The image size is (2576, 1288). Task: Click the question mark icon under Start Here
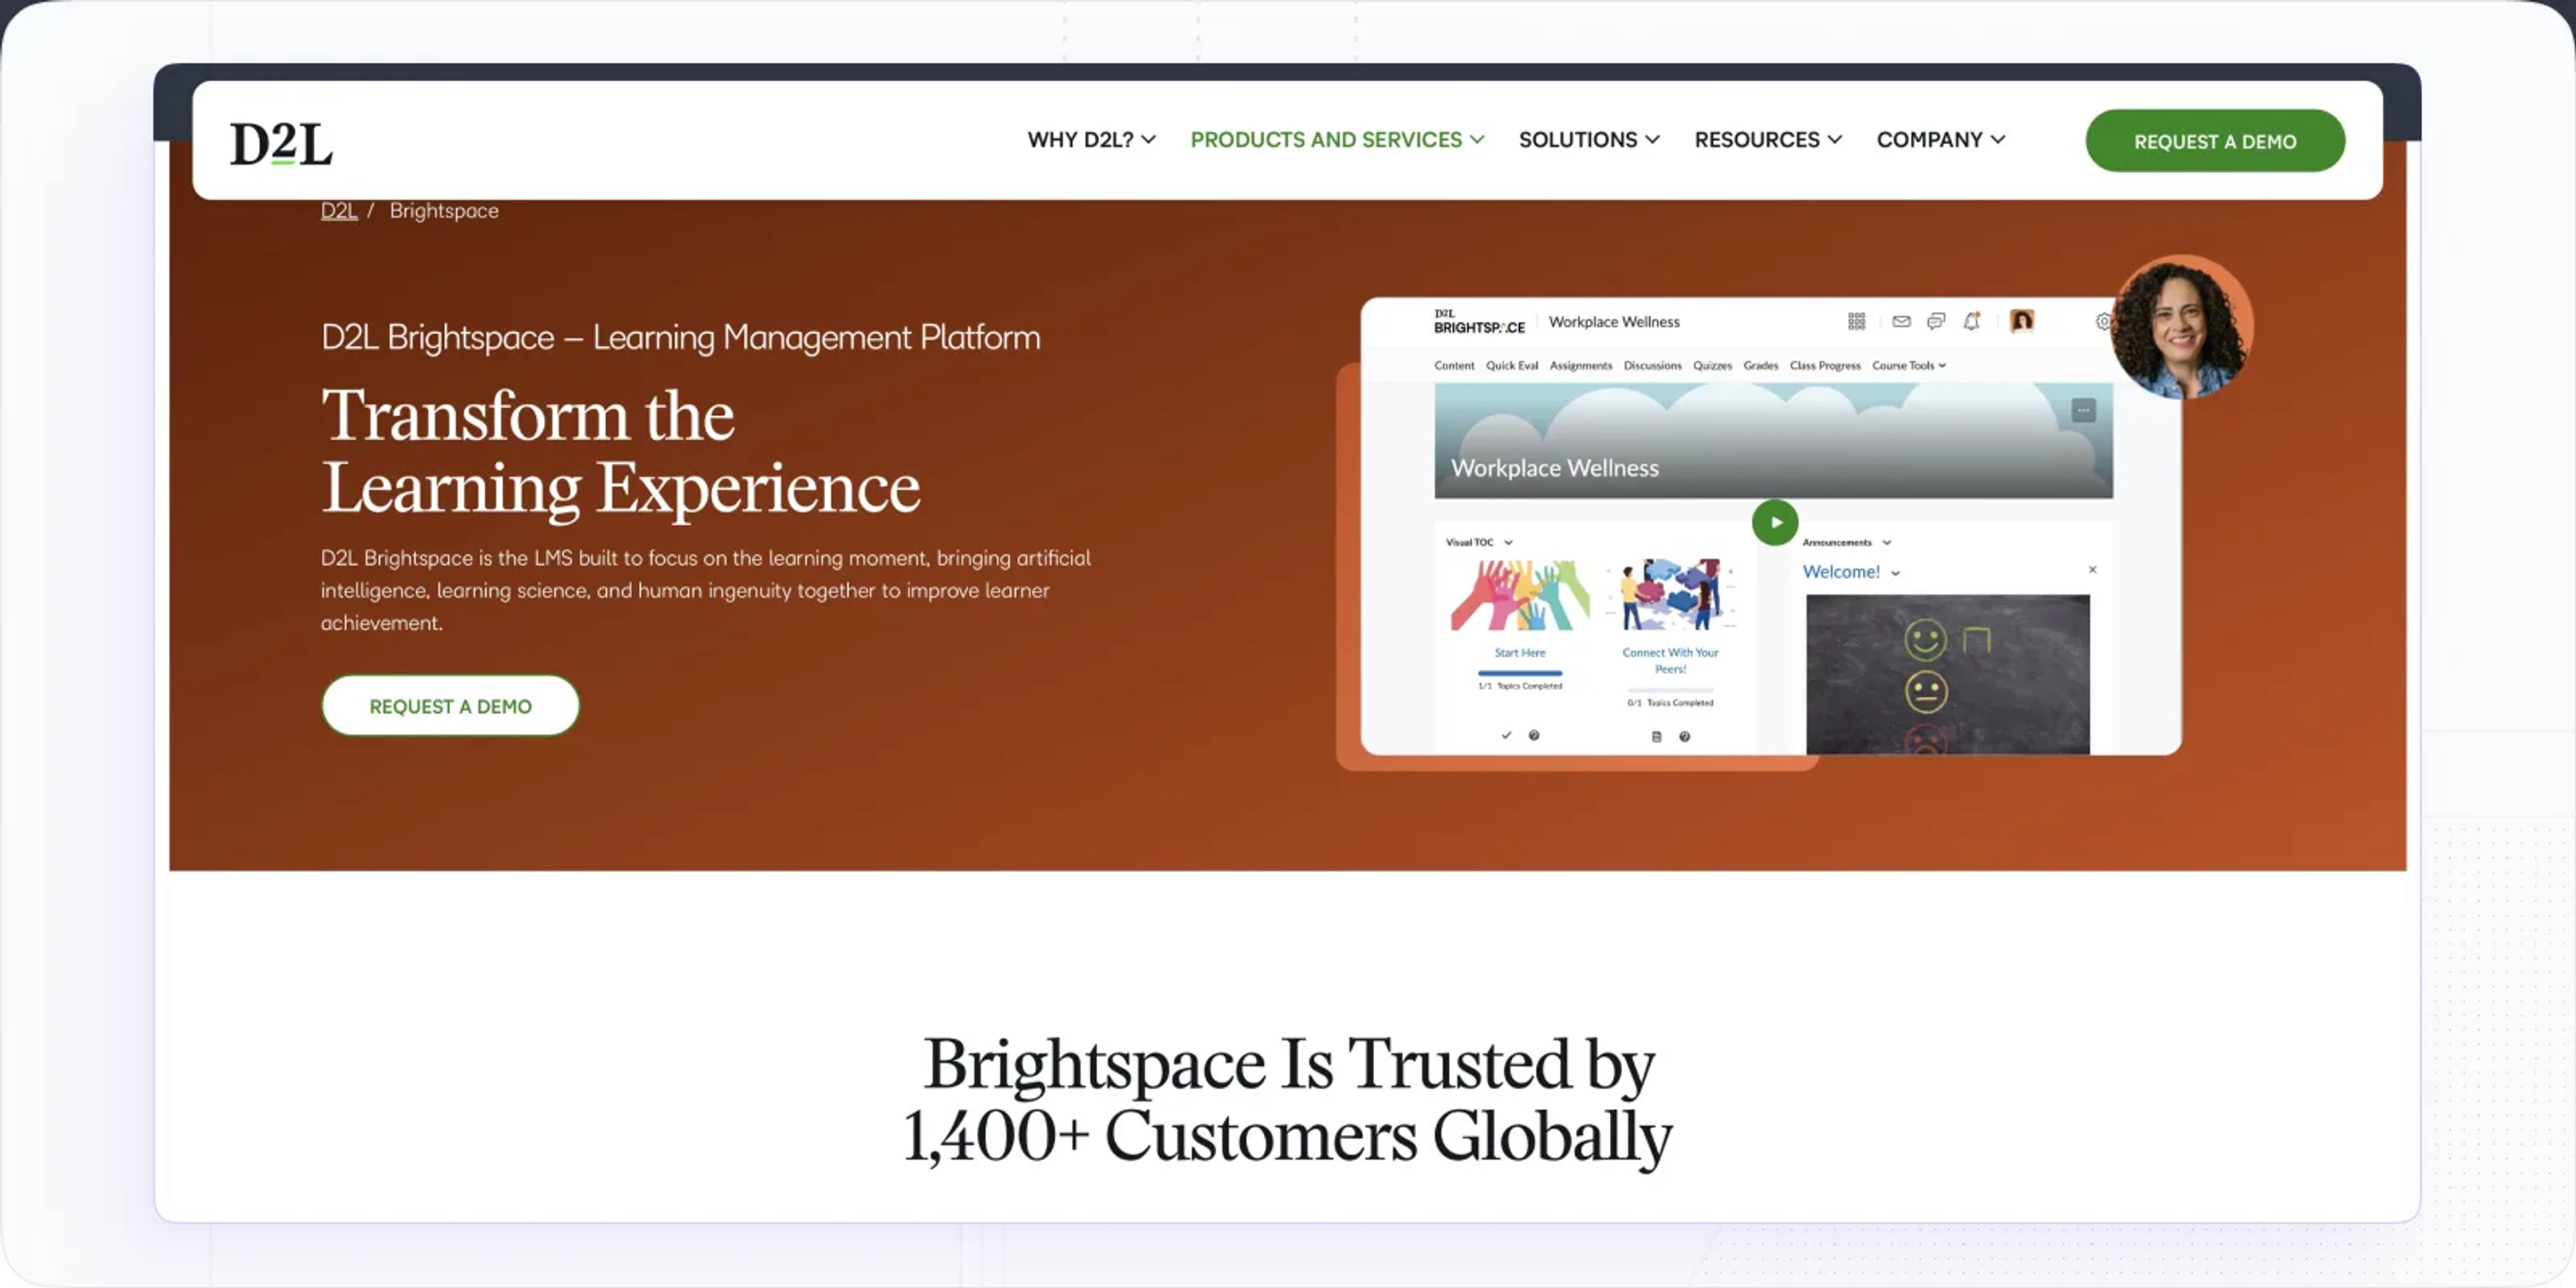[x=1534, y=736]
